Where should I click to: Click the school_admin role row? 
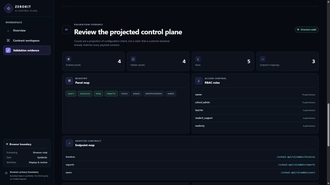(x=255, y=103)
